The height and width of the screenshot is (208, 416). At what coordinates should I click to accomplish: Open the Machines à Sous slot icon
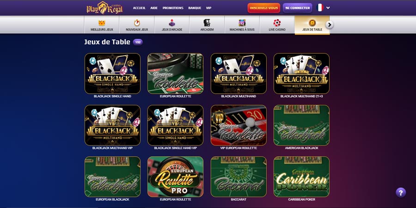pos(242,23)
